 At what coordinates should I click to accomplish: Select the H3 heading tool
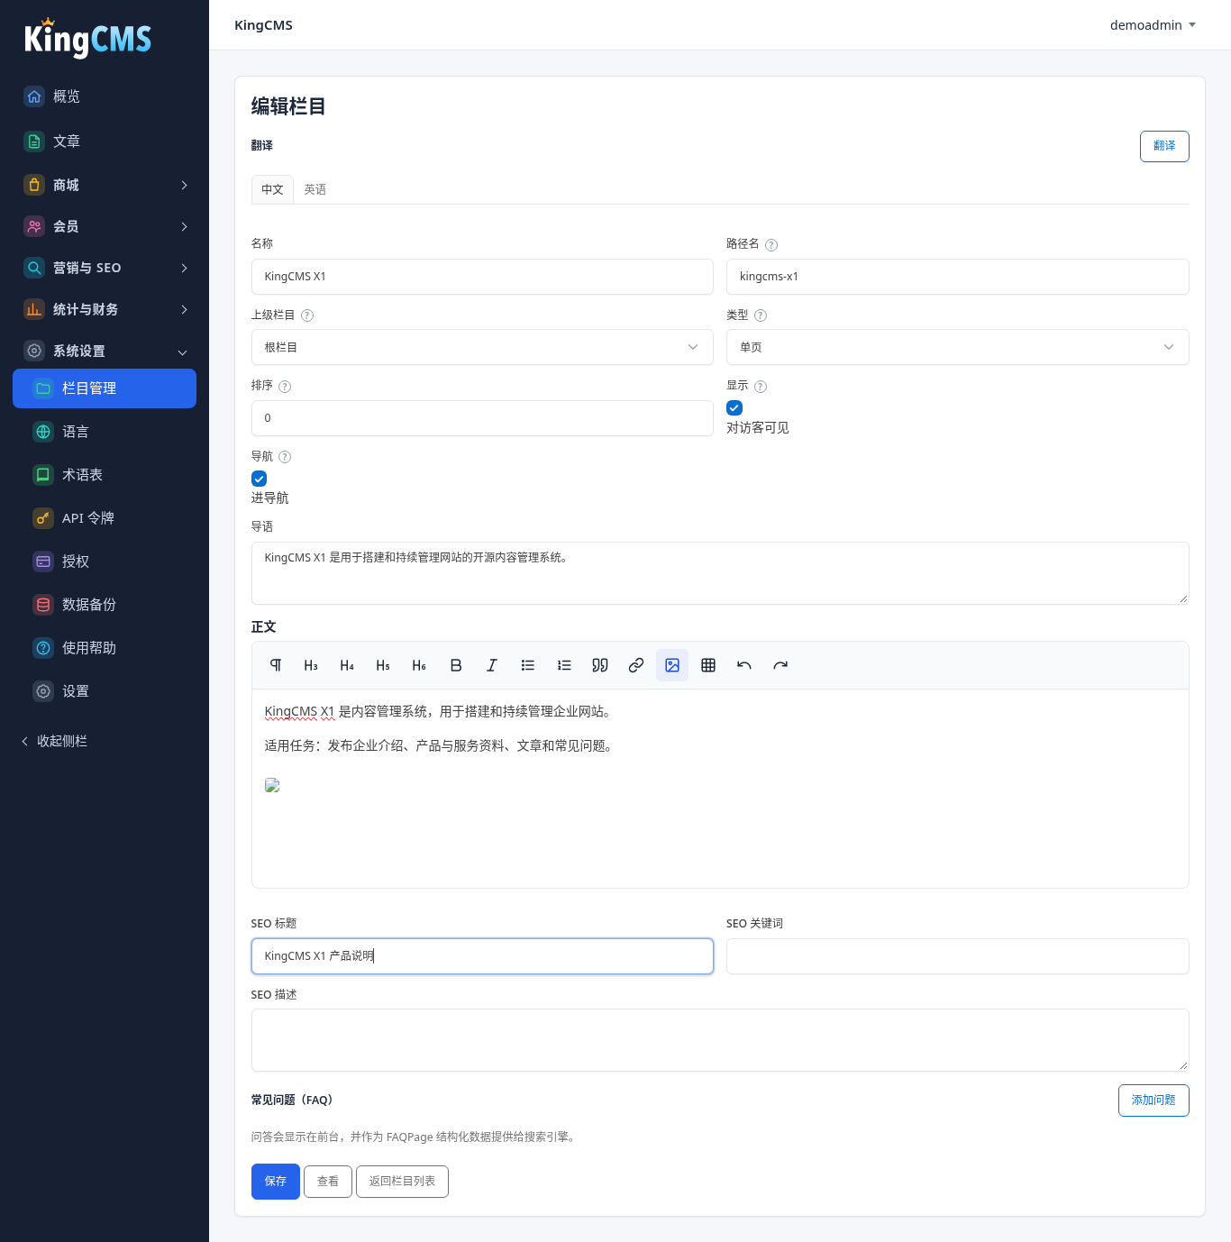point(311,665)
